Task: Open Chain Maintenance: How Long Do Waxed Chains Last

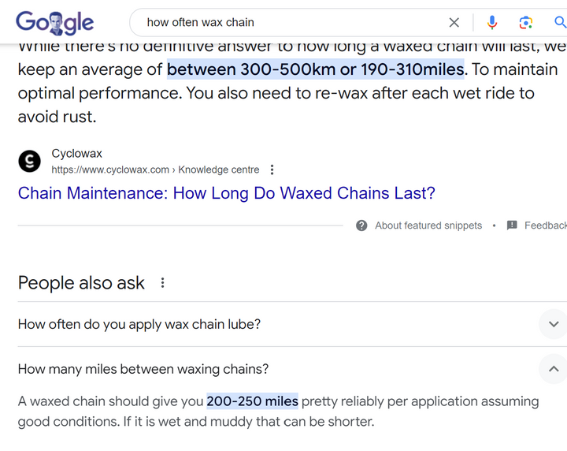Action: (226, 193)
